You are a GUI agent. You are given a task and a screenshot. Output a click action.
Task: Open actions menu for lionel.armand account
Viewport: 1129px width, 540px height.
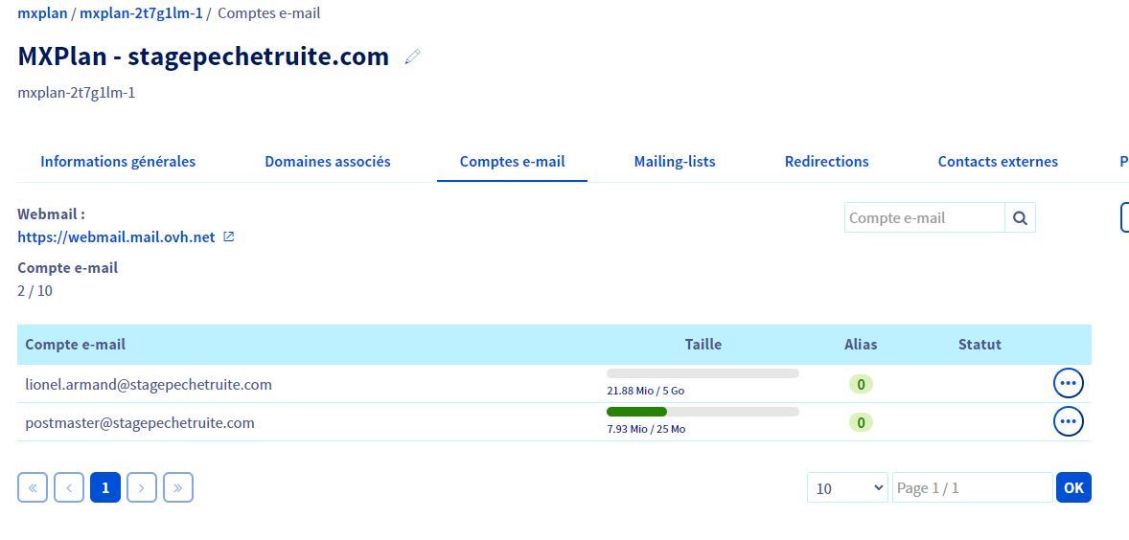(x=1068, y=384)
